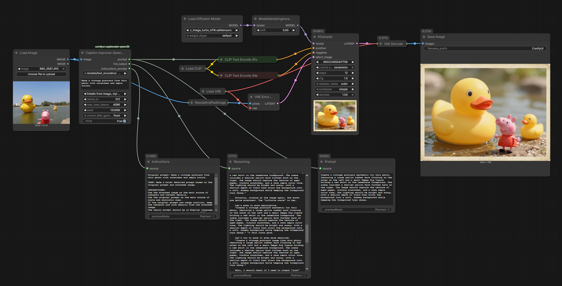562x286 pixels.
Task: Collapse the KSampler node via title dot
Action: click(315, 37)
